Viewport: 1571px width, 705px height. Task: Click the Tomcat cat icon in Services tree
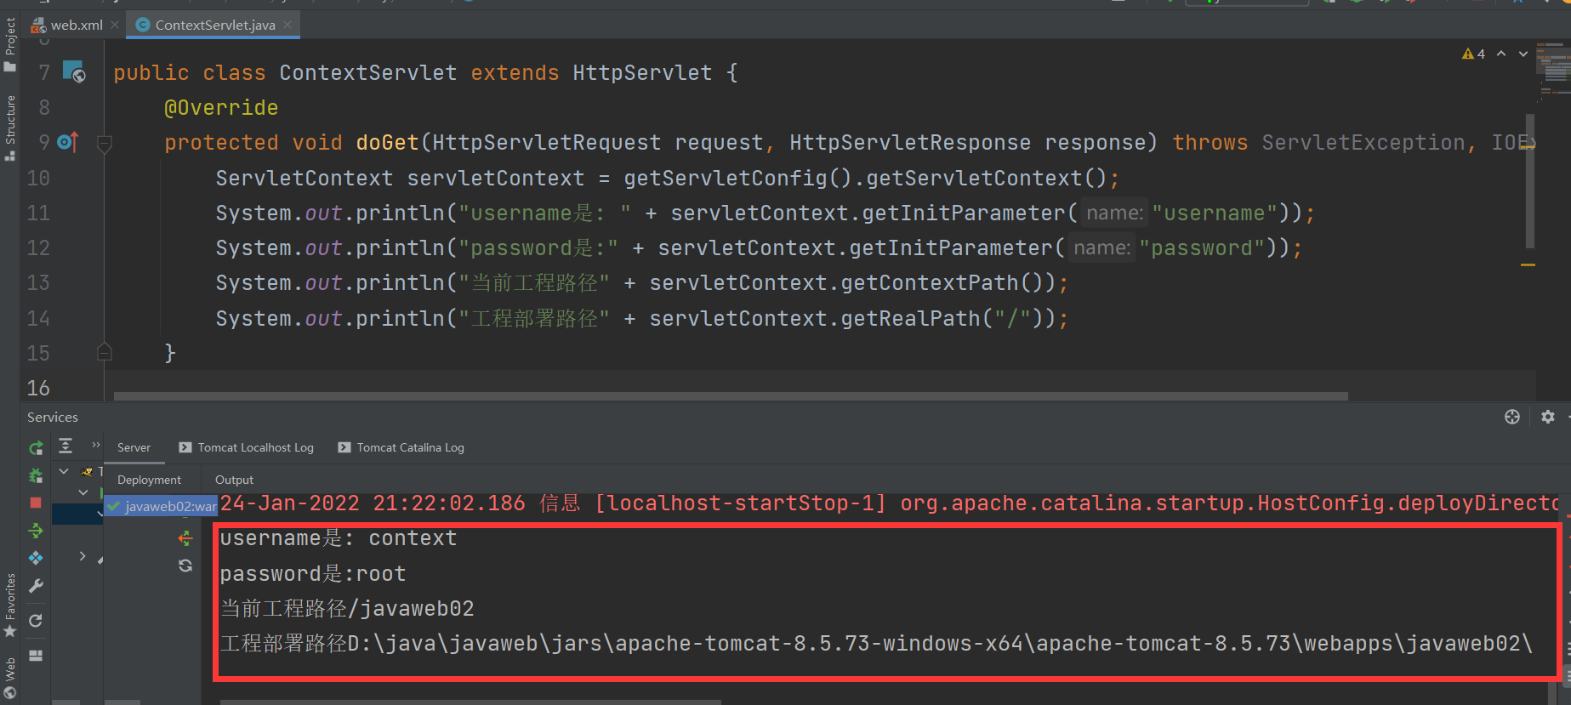(87, 471)
